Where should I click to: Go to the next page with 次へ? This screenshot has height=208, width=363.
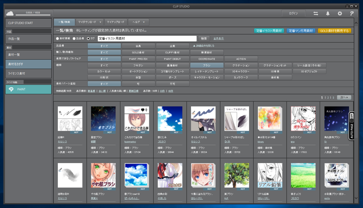tap(344, 98)
